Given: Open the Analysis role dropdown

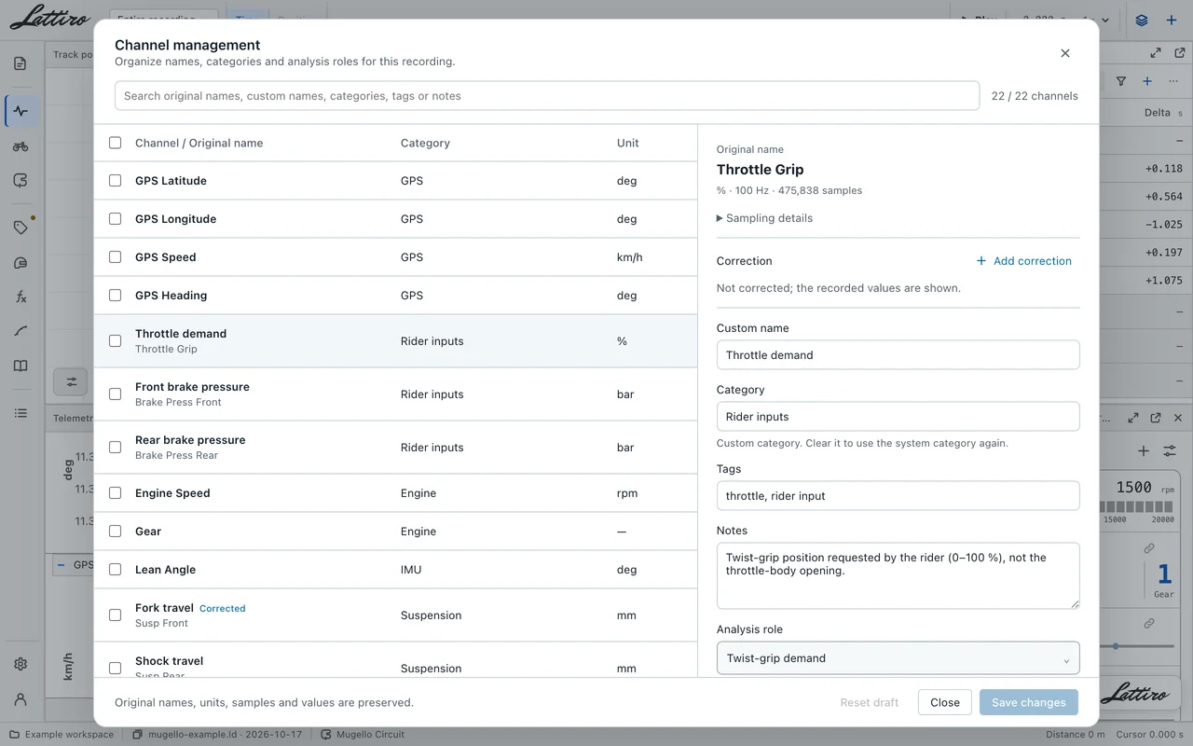Looking at the screenshot, I should 898,658.
